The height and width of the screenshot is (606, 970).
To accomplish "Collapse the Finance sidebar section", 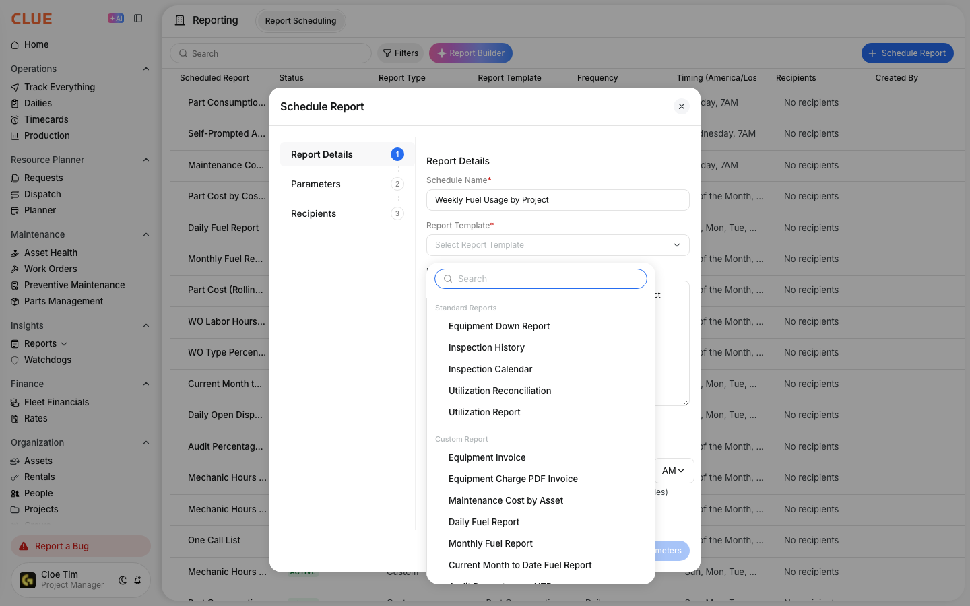I will pos(146,384).
